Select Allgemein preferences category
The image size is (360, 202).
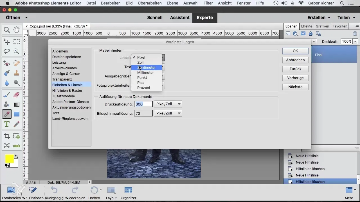pos(71,51)
